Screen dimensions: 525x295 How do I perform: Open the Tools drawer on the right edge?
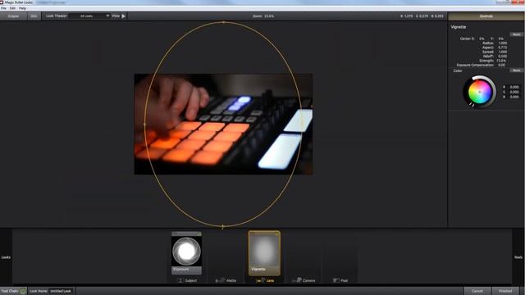(x=518, y=257)
